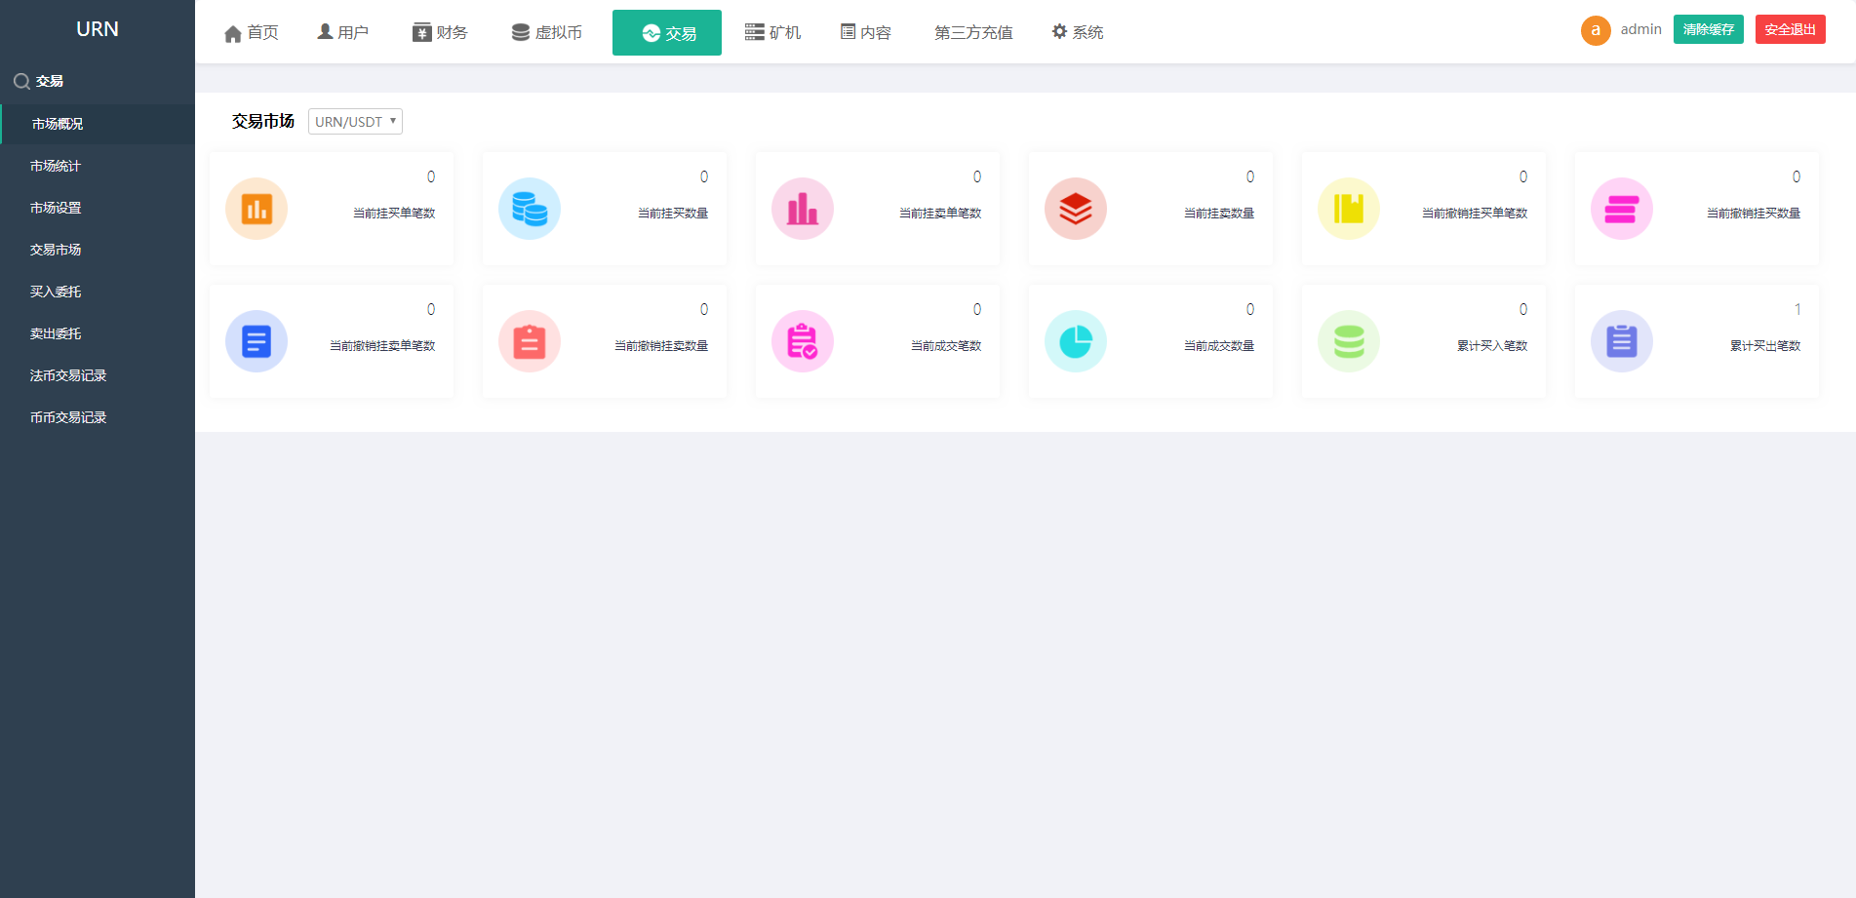Click the pink bar chart icon for 当前挂卖单笔数
This screenshot has width=1856, height=898.
point(803,209)
